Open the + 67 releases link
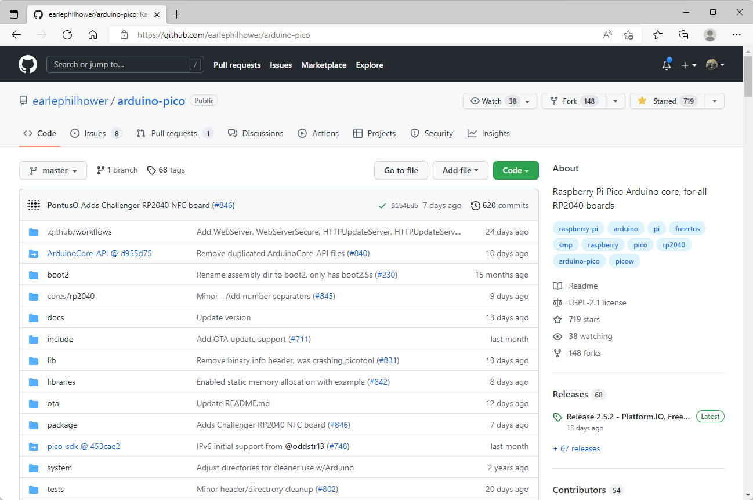 pos(577,448)
